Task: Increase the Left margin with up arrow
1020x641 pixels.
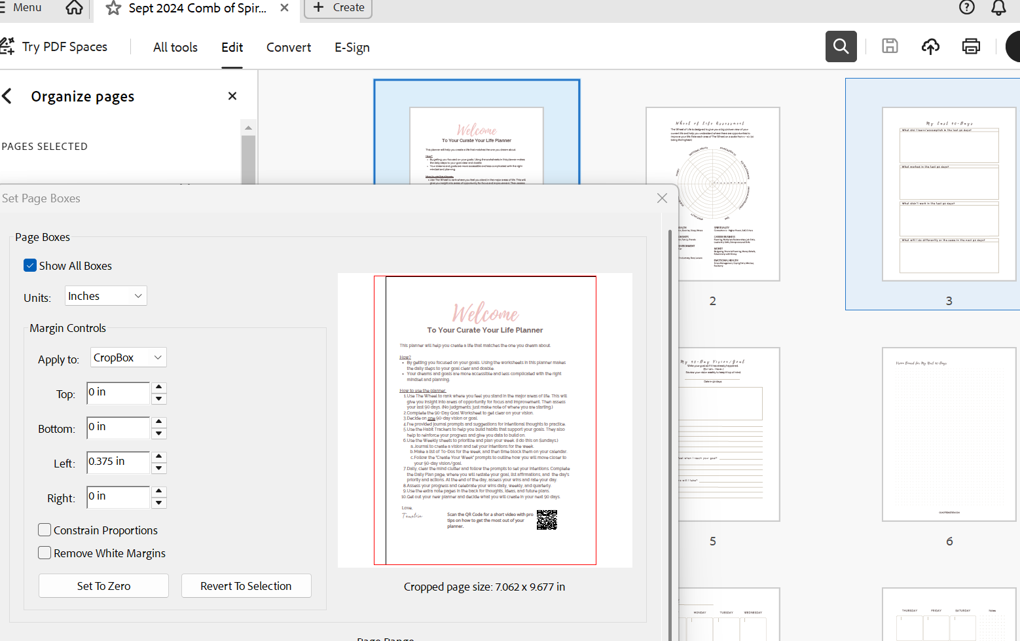Action: (x=158, y=457)
